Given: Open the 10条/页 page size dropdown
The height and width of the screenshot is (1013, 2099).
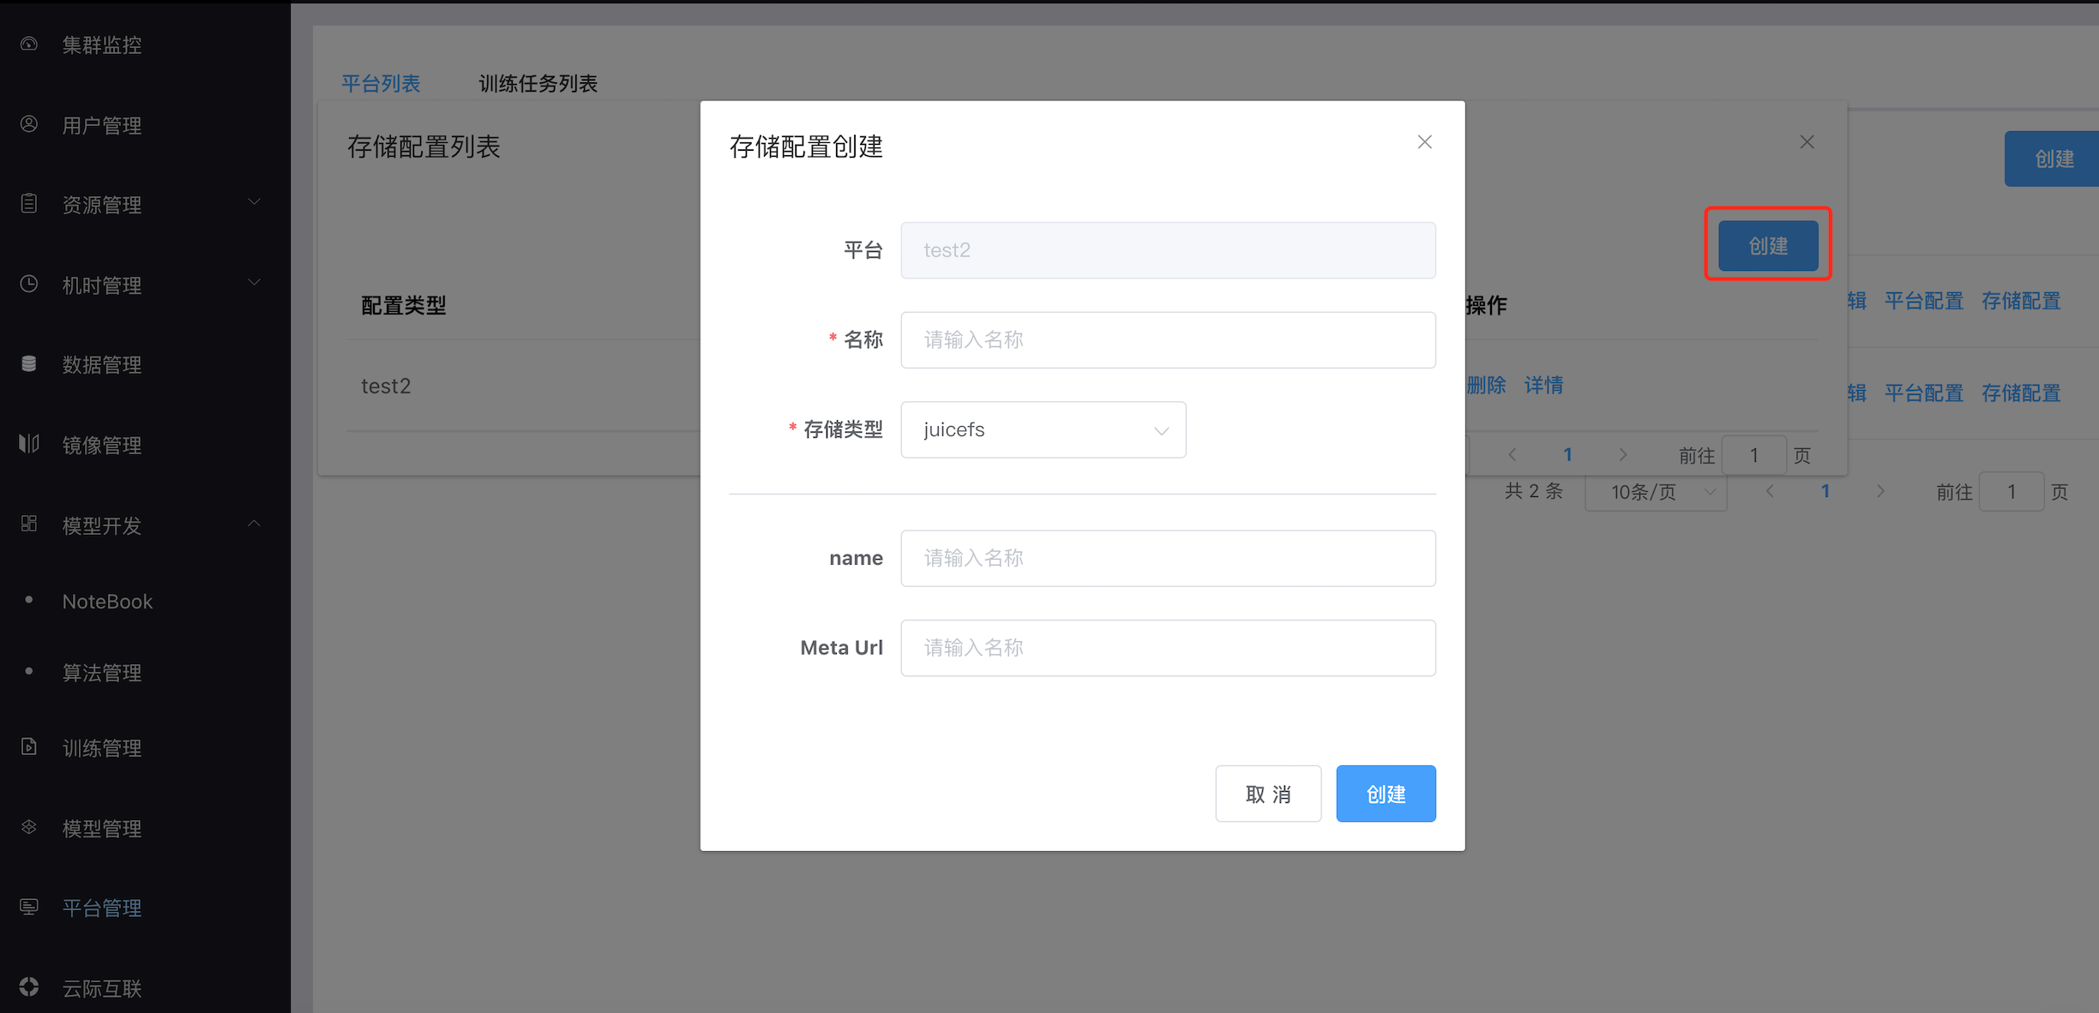Looking at the screenshot, I should (1656, 492).
